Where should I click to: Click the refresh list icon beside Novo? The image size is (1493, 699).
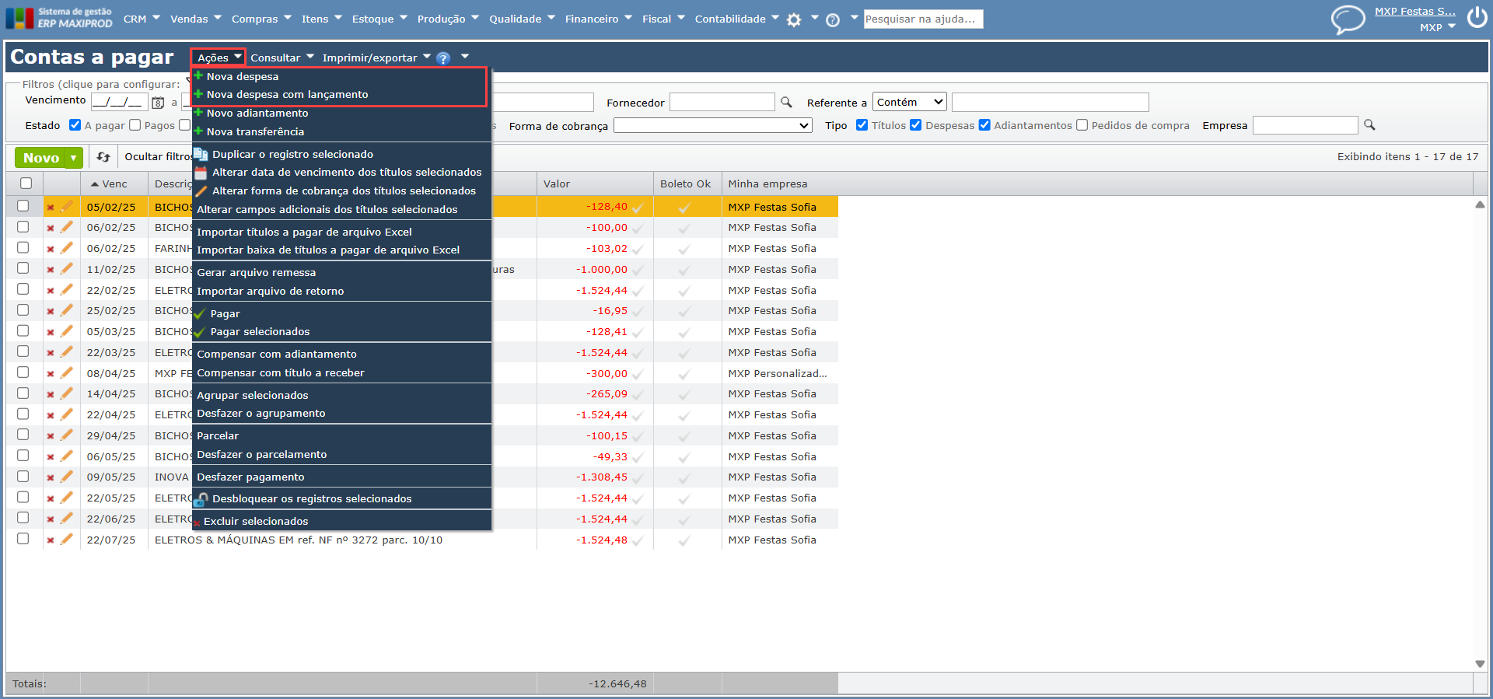click(x=103, y=157)
